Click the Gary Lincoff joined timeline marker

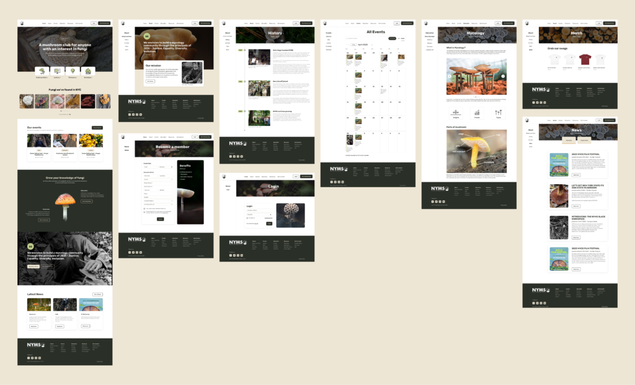(244, 81)
